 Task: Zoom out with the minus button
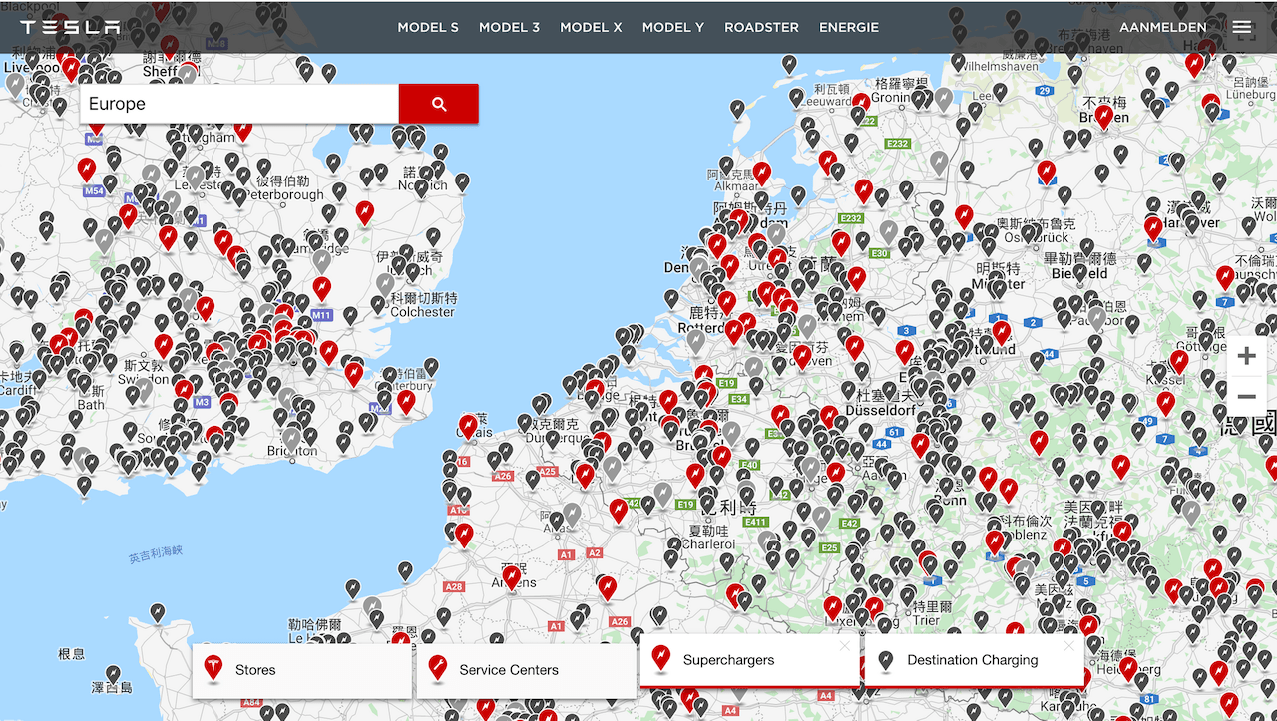click(1246, 396)
